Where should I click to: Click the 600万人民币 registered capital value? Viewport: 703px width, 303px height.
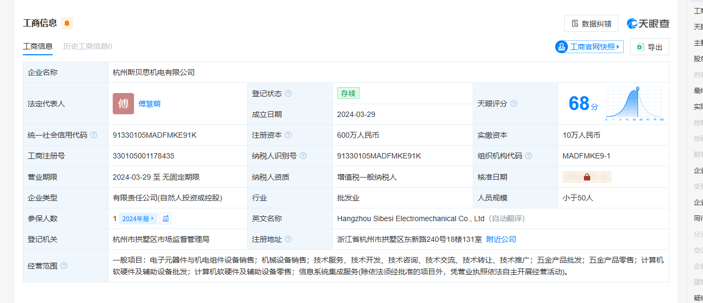pos(358,135)
